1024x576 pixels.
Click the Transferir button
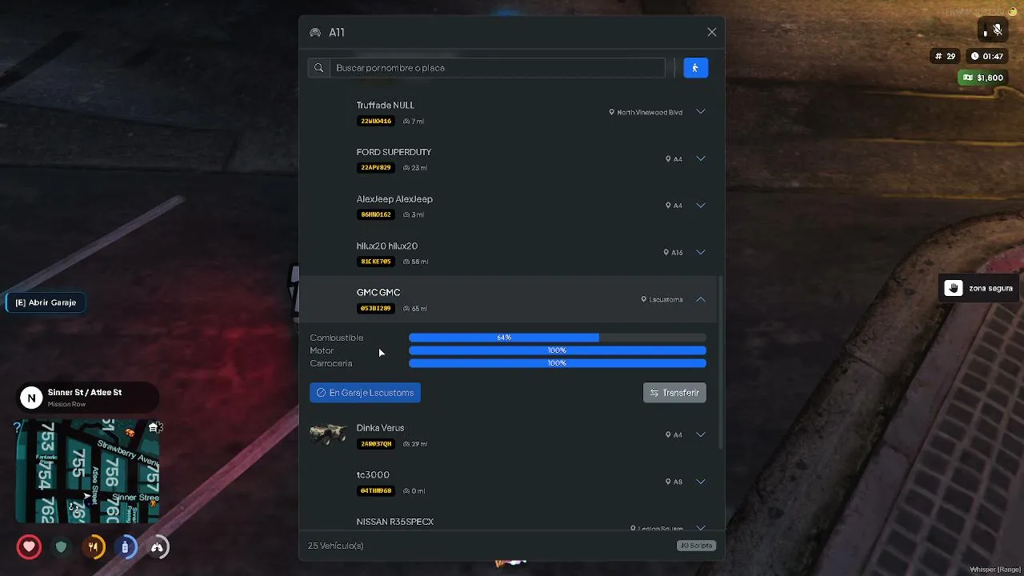pos(674,393)
